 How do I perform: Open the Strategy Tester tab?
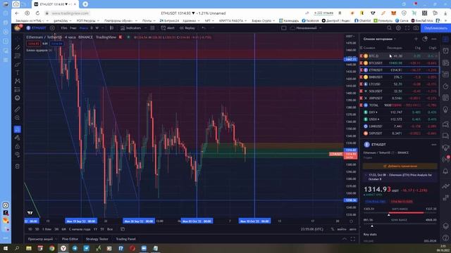click(97, 239)
